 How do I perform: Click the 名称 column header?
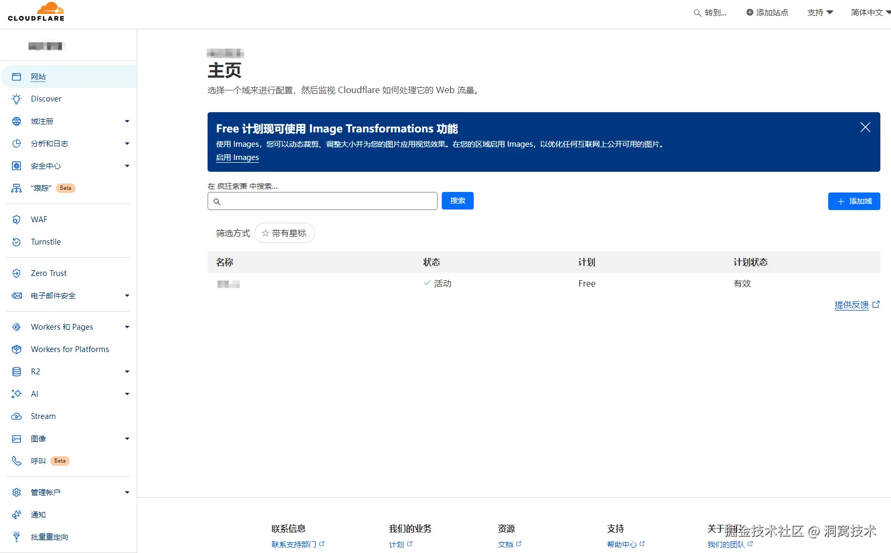(x=225, y=262)
